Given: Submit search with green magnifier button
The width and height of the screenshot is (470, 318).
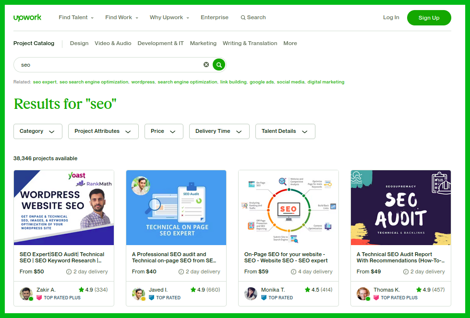Looking at the screenshot, I should pyautogui.click(x=219, y=65).
